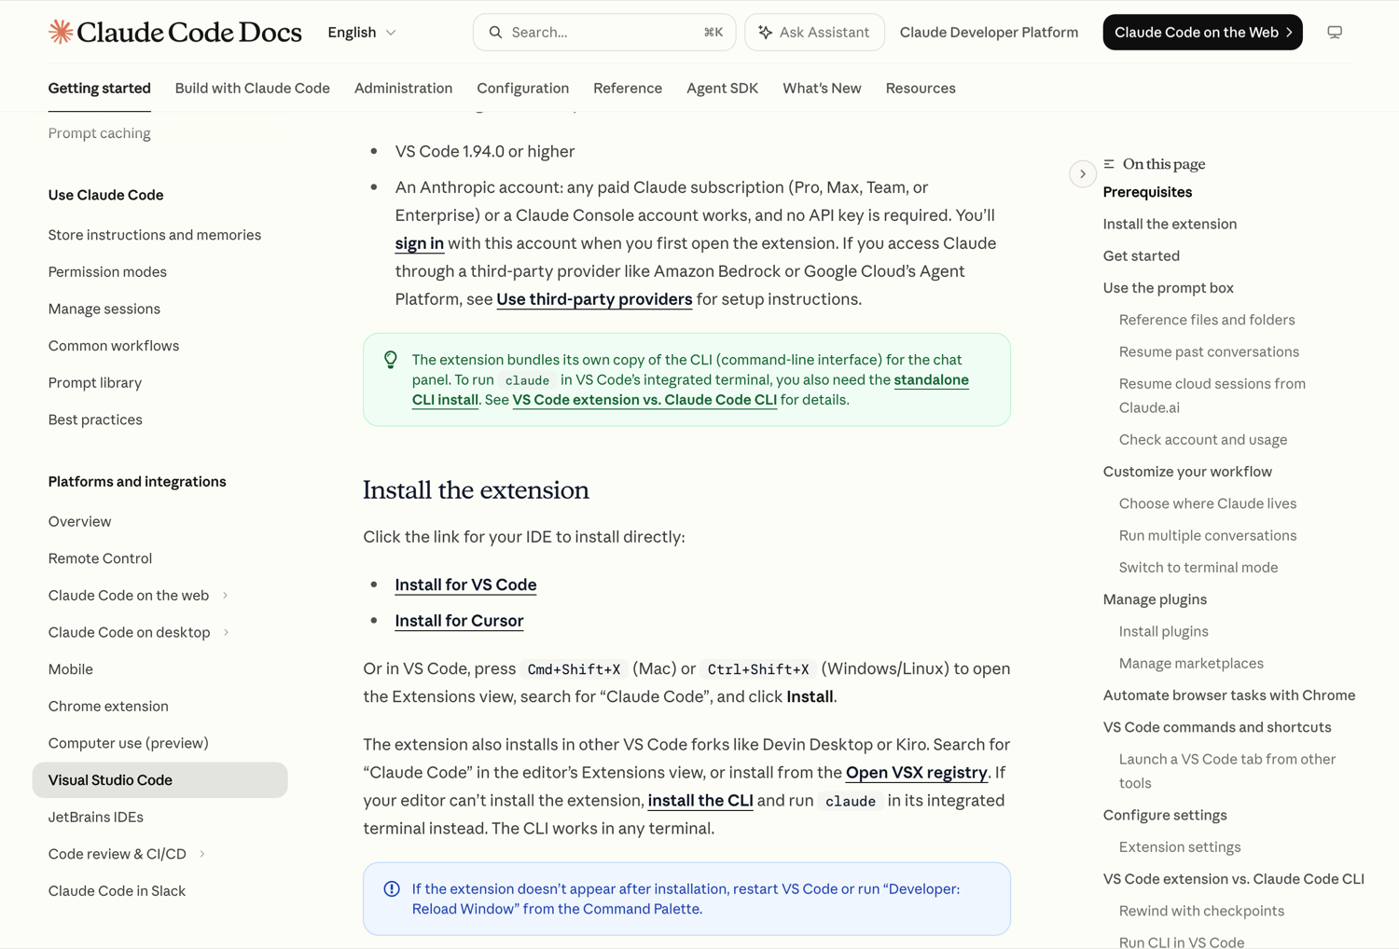Collapse the On this page sidebar arrow

[x=1082, y=173]
